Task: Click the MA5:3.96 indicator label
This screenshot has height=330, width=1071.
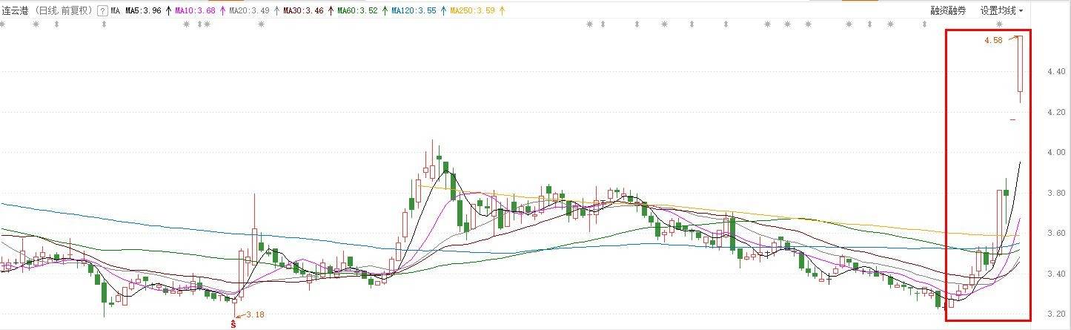Action: [x=143, y=11]
